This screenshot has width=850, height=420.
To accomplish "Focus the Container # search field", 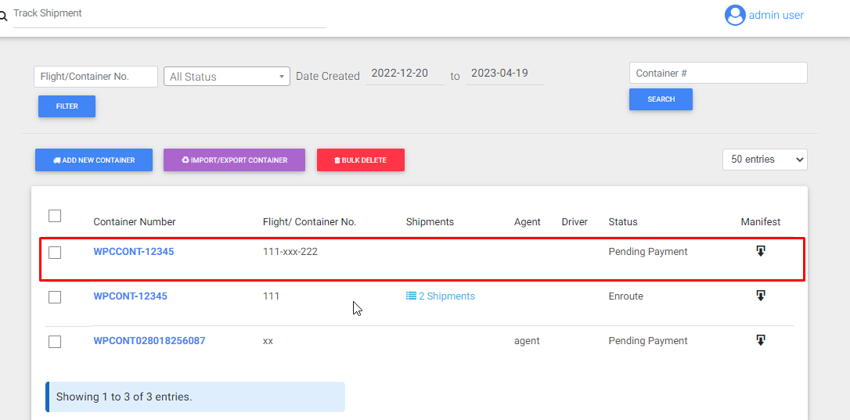I will [x=719, y=73].
